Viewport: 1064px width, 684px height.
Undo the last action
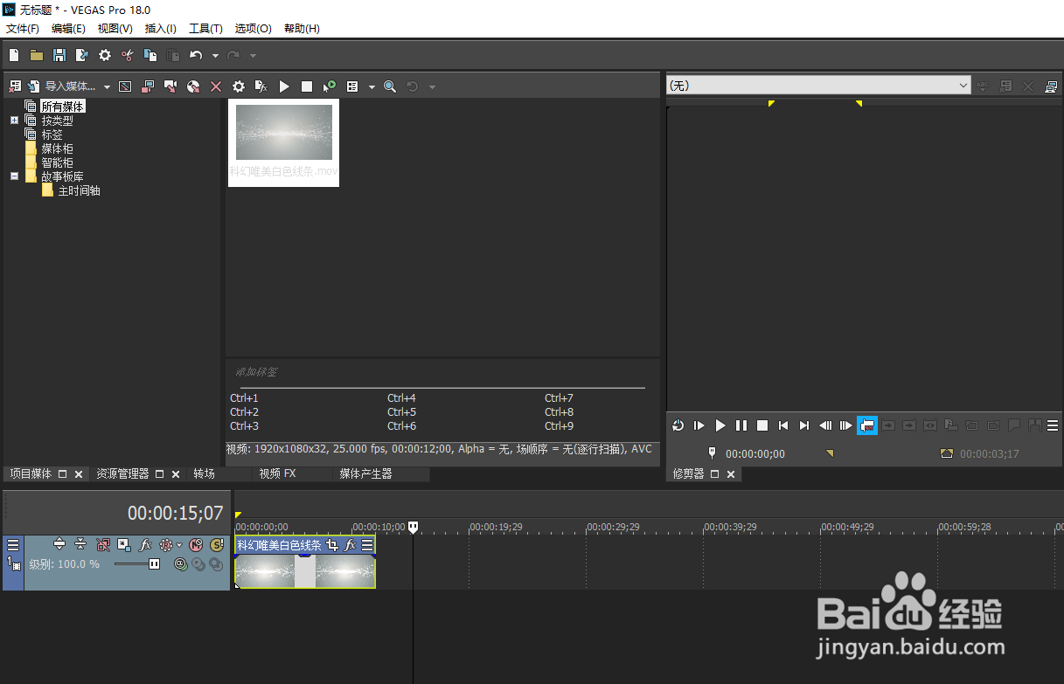(196, 55)
